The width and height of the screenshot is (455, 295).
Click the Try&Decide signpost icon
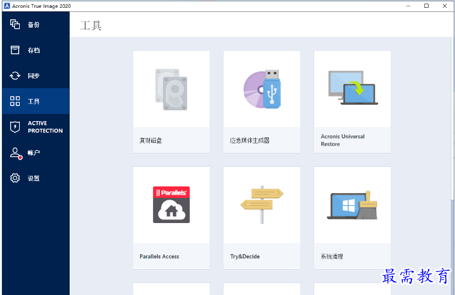click(x=262, y=204)
